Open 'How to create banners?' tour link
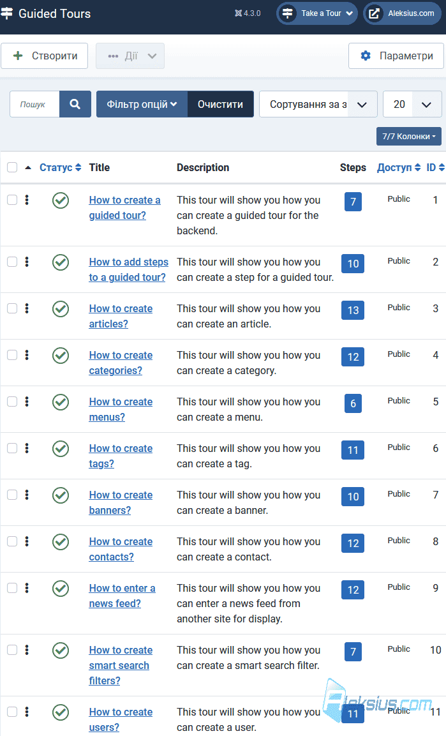446x736 pixels. point(121,502)
